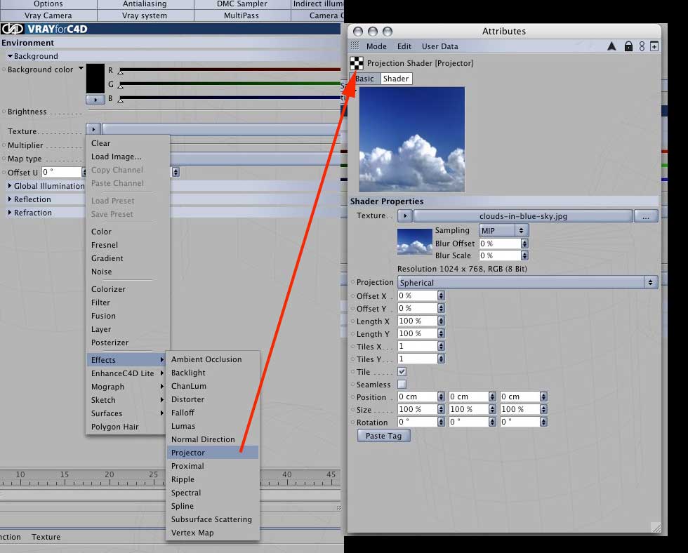Click the Tiles Y input field
The height and width of the screenshot is (553, 688).
click(x=417, y=359)
